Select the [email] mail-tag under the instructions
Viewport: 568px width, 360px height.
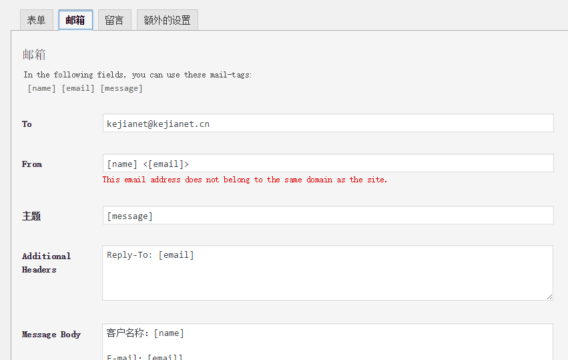78,88
